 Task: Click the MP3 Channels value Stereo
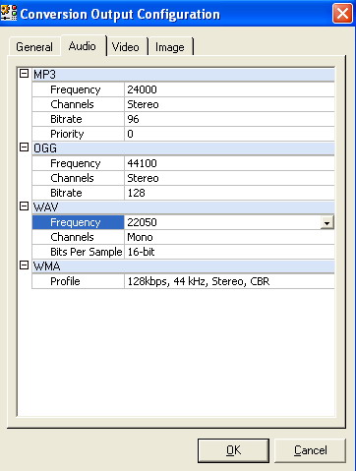pos(229,104)
